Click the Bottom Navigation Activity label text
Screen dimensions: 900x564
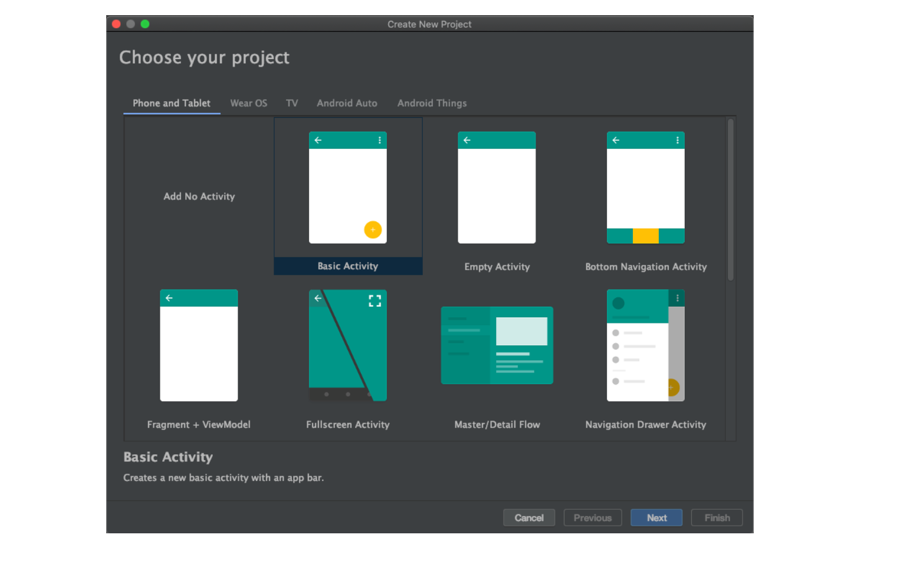tap(646, 267)
